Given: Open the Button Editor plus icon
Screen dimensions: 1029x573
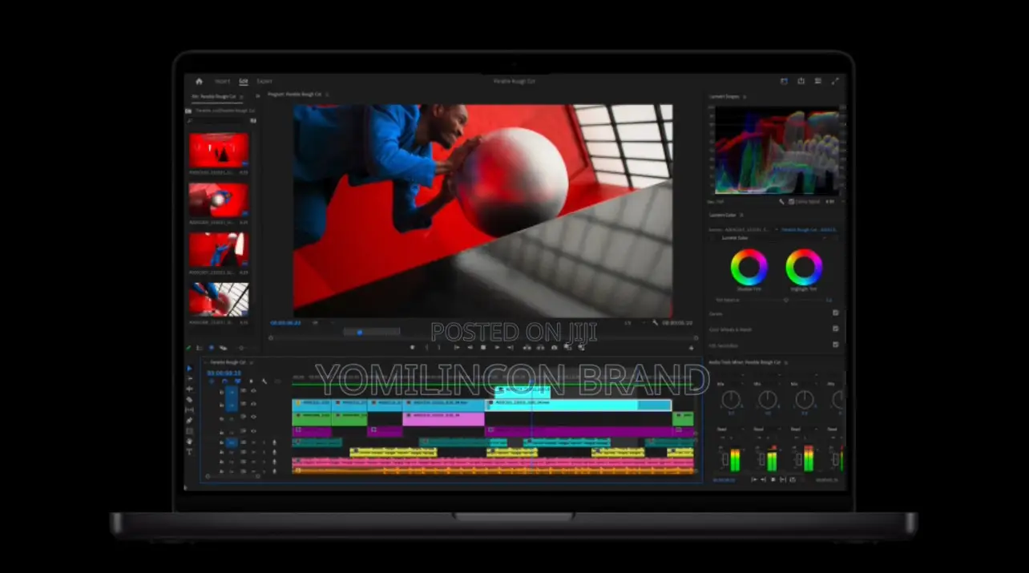Looking at the screenshot, I should tap(691, 348).
